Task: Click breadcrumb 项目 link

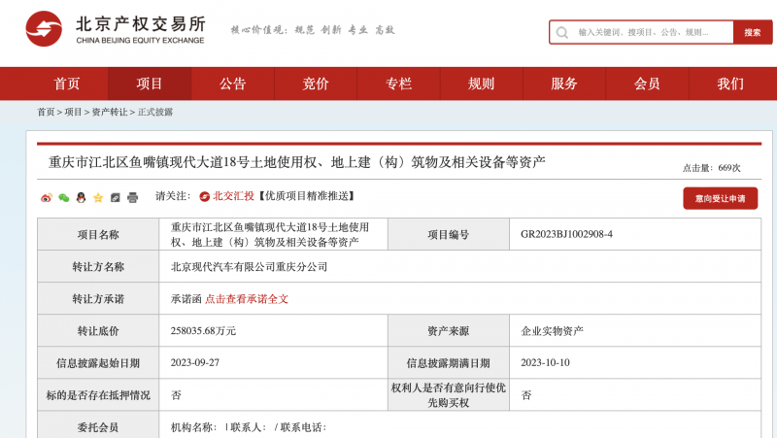Action: click(73, 112)
